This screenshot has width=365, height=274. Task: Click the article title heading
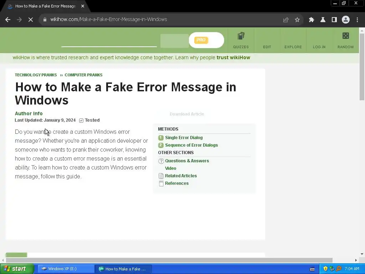[x=126, y=94]
